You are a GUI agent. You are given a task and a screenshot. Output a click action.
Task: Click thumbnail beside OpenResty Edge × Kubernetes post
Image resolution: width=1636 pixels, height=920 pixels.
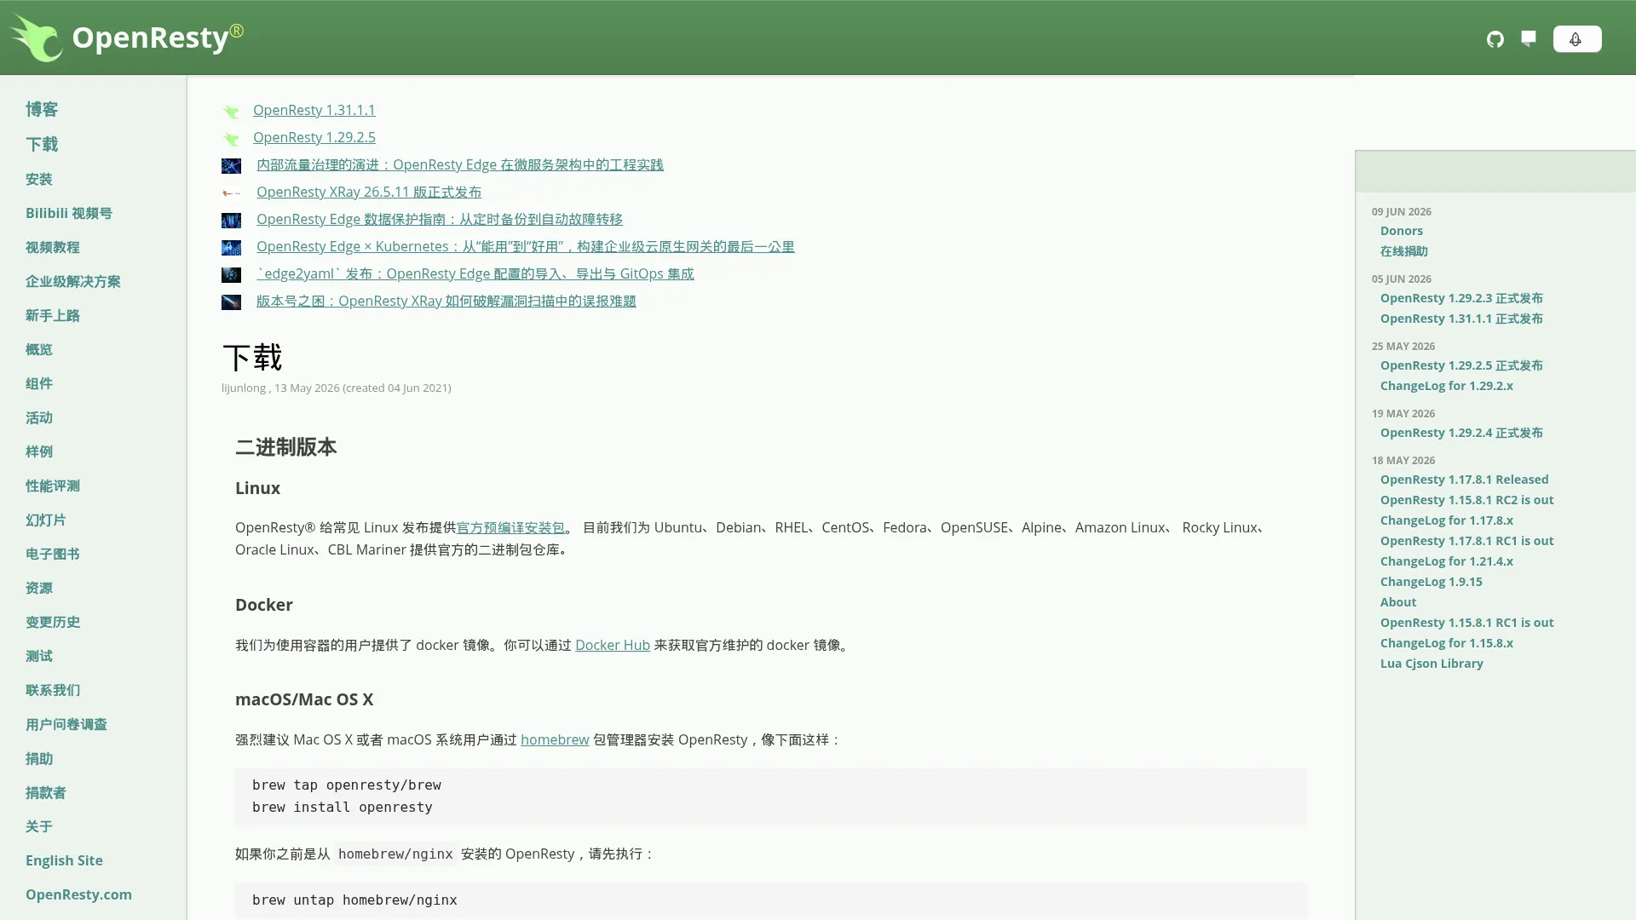pos(231,247)
